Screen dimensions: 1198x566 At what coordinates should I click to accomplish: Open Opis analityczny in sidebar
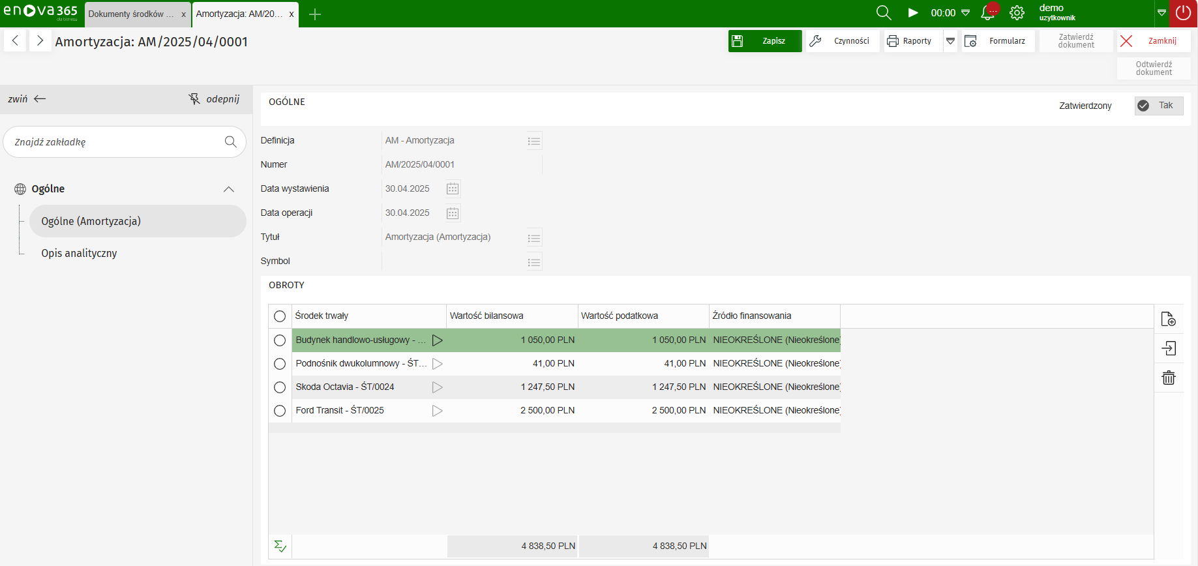[x=79, y=253]
